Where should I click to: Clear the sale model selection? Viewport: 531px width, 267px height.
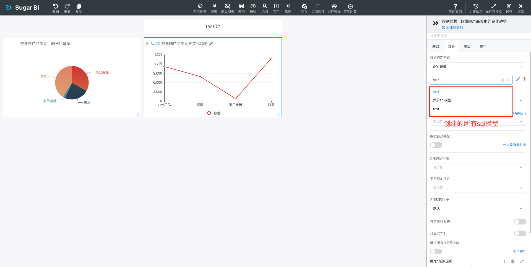click(502, 80)
